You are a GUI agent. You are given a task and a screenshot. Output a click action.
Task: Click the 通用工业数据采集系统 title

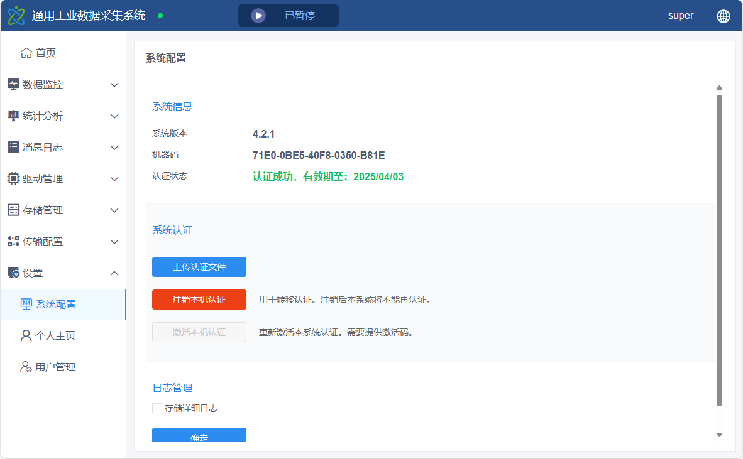tap(89, 16)
